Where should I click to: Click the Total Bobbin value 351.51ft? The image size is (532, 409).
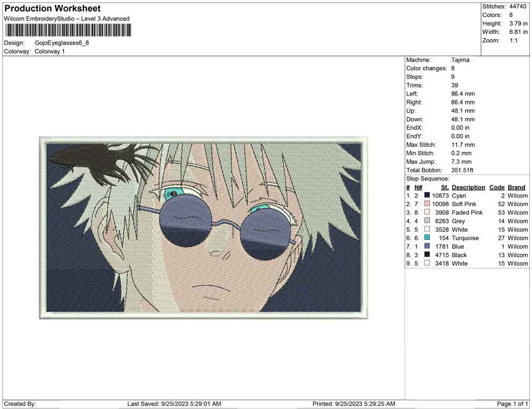[x=462, y=170]
